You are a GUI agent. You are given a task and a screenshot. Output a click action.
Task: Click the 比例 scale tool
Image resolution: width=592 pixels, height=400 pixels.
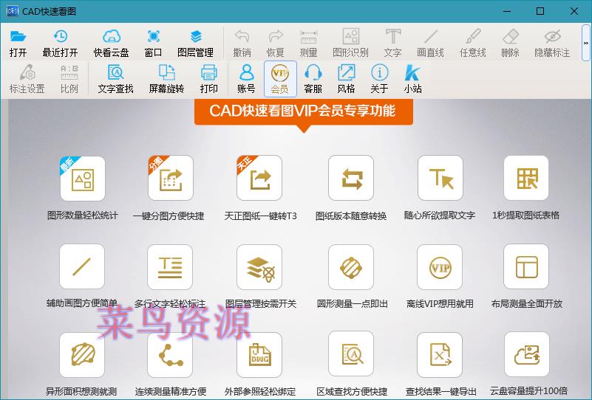point(69,79)
